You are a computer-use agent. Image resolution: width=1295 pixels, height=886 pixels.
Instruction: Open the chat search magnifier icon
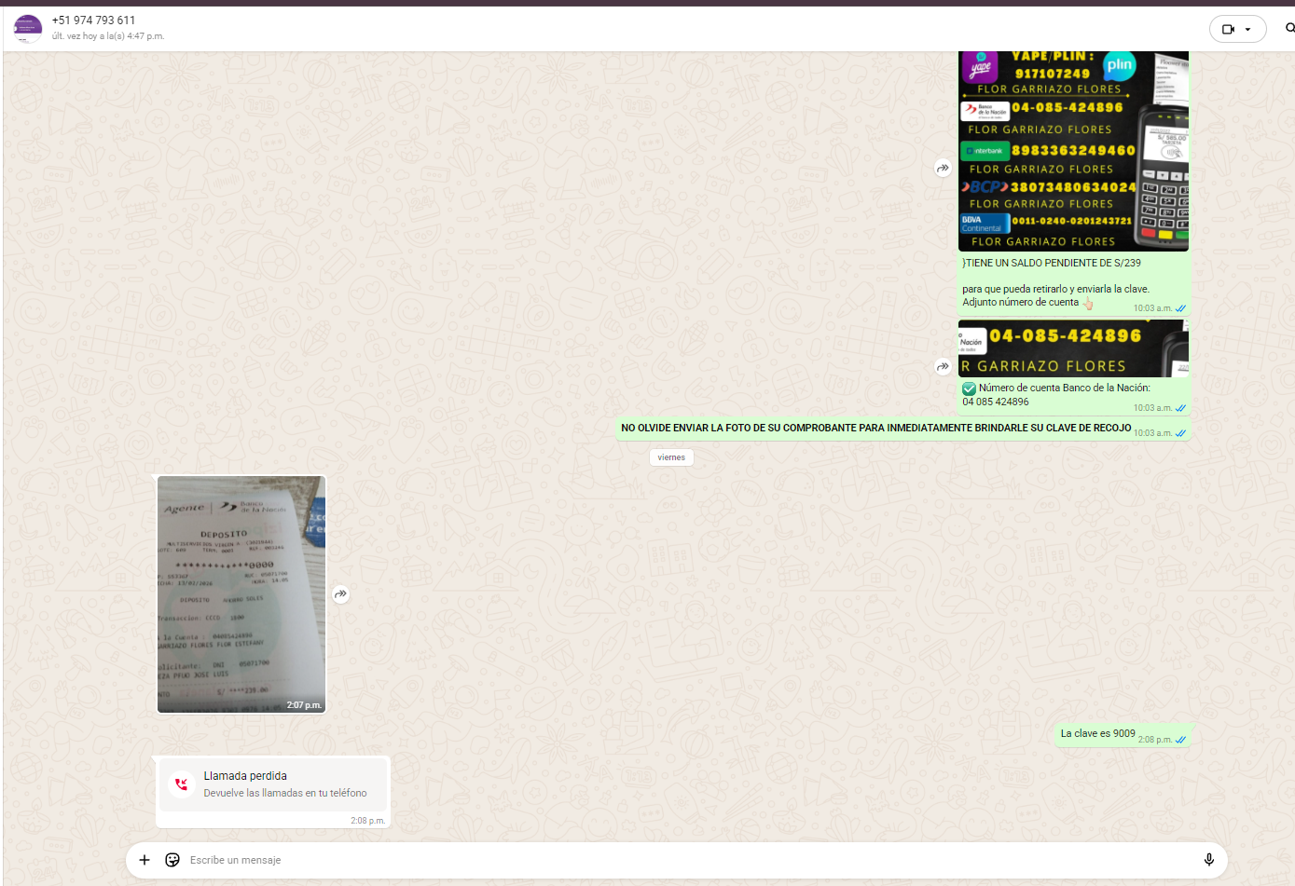coord(1289,28)
